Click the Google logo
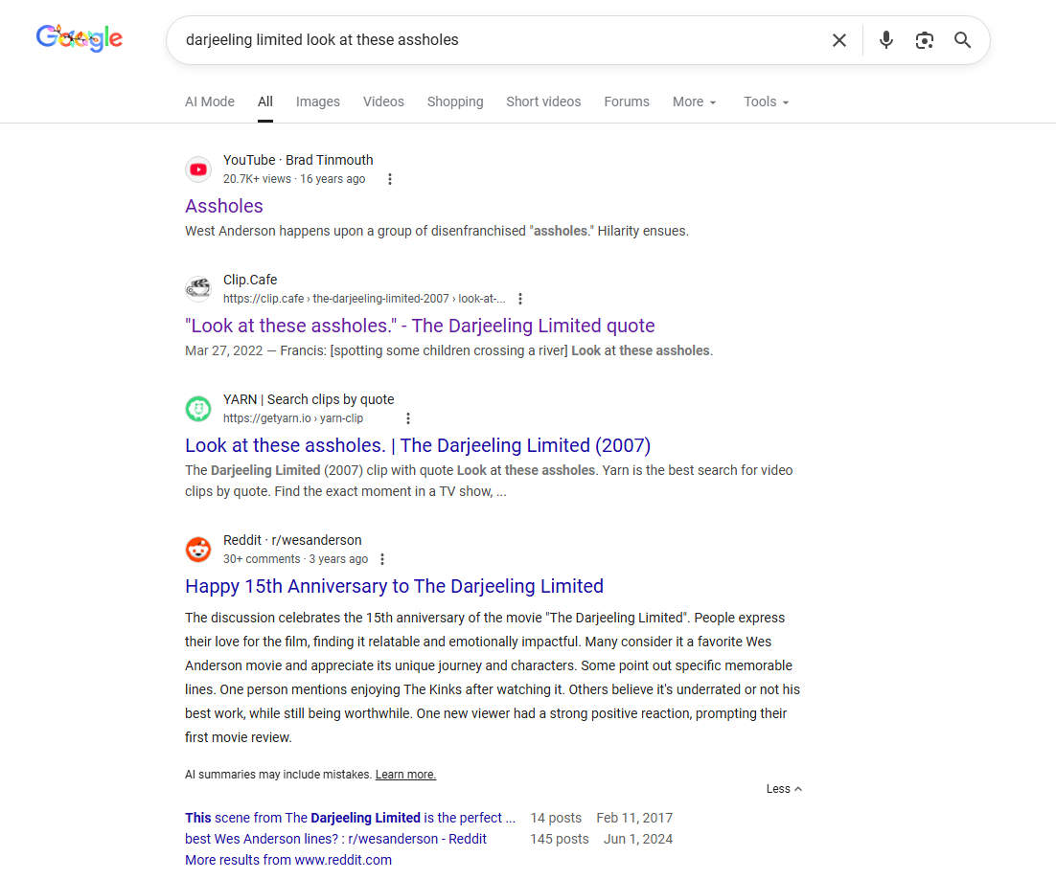The height and width of the screenshot is (879, 1056). pos(80,38)
